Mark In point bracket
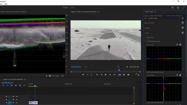 click(88, 75)
